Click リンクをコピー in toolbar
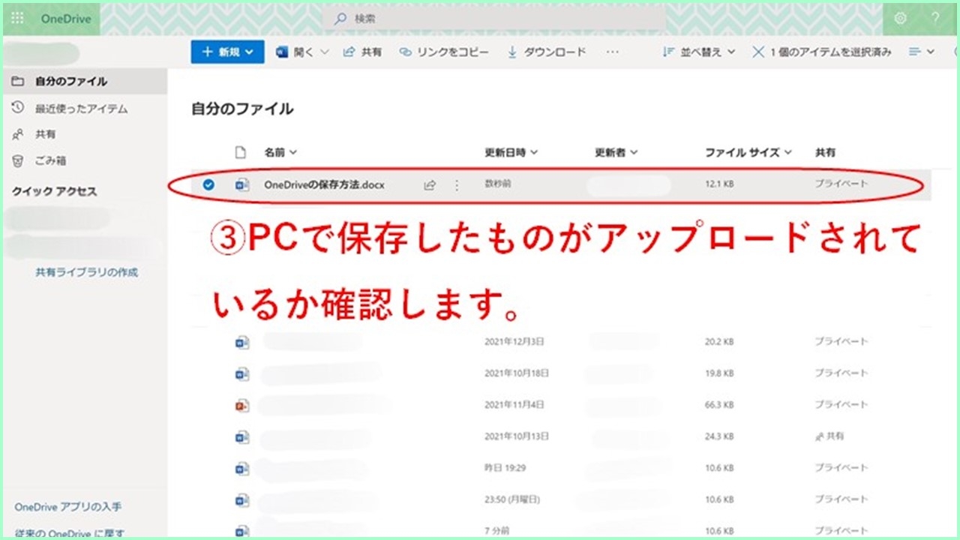 click(x=444, y=52)
